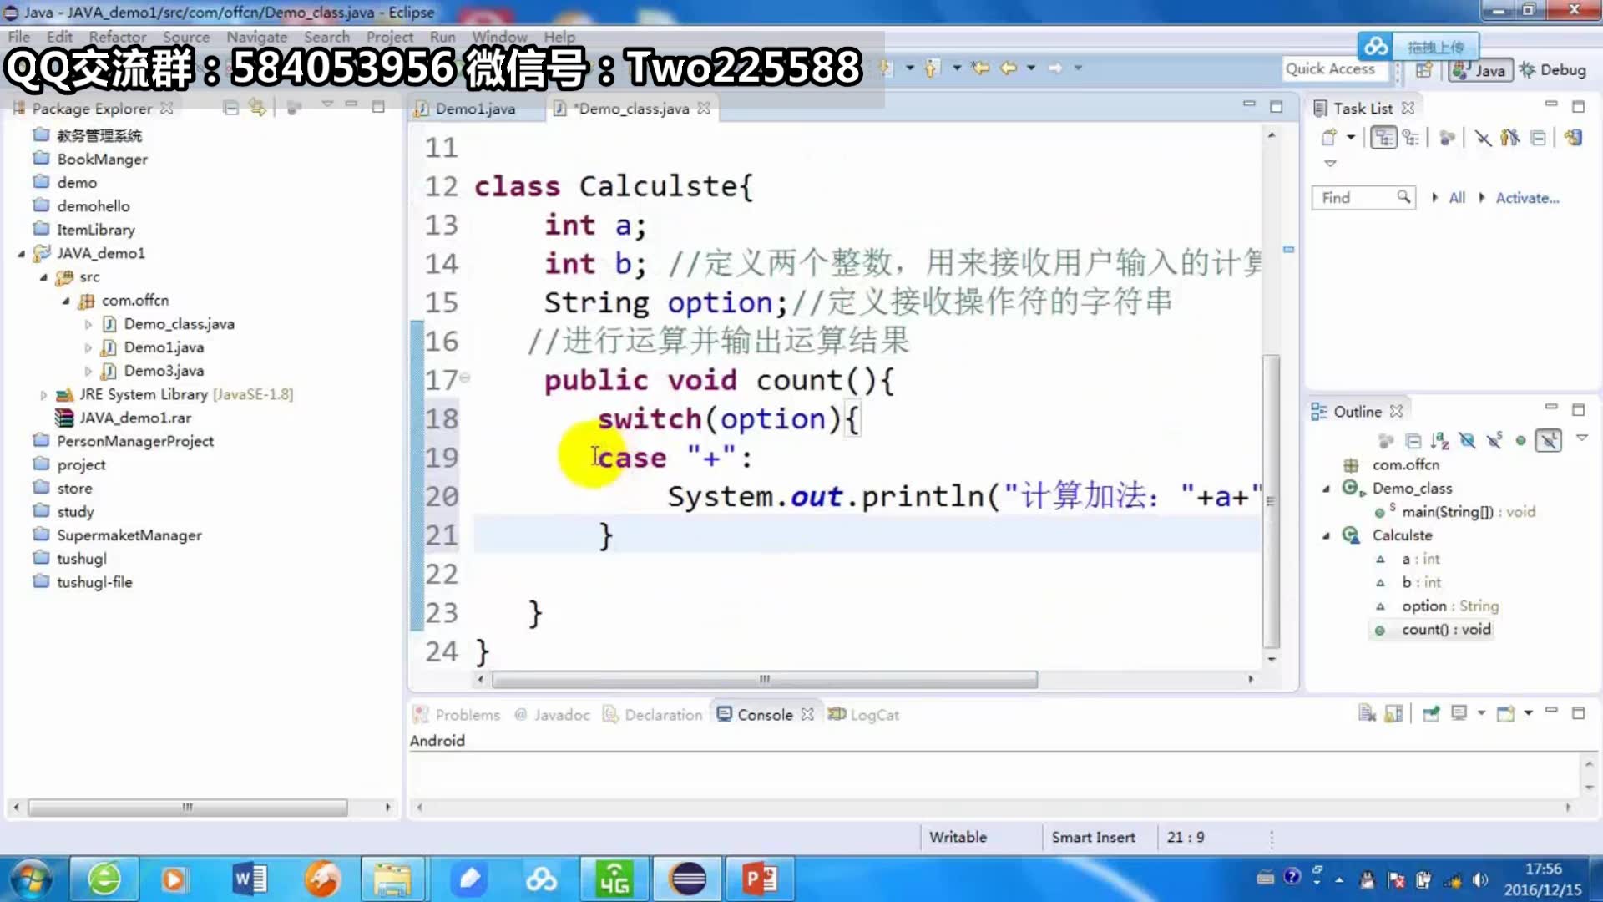Toggle Hide Local Types button in Outline

1548,440
